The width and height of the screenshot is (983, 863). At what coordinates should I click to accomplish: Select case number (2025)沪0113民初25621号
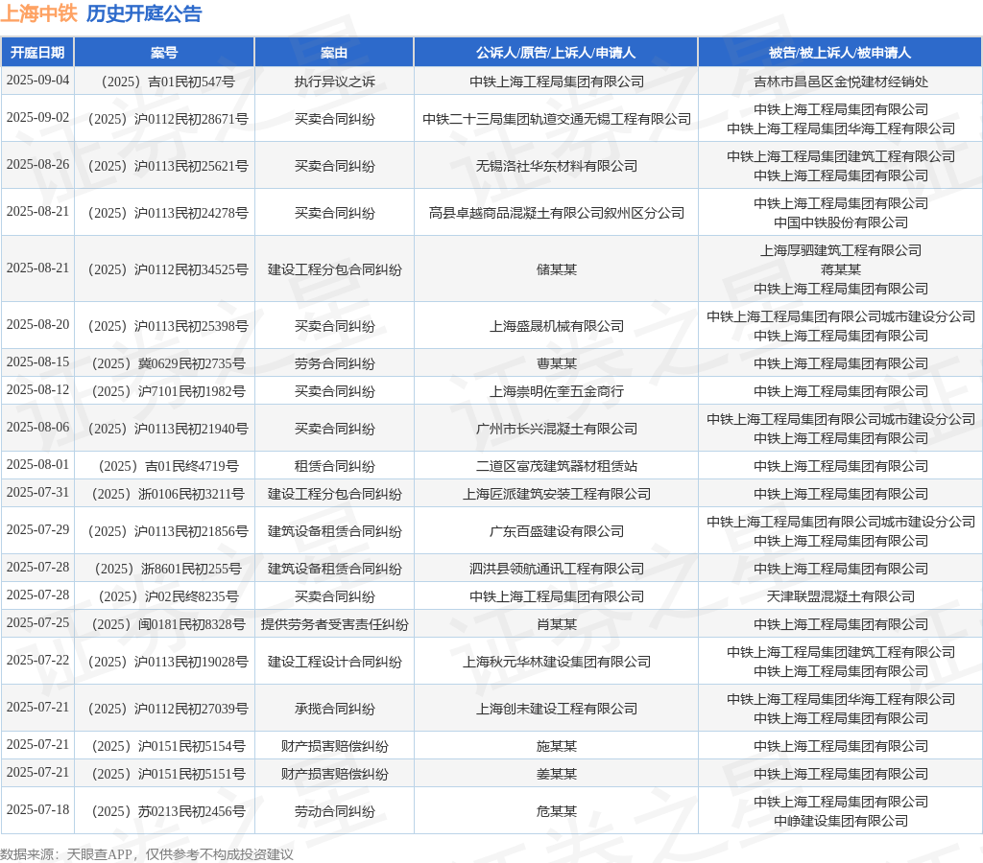coord(167,166)
